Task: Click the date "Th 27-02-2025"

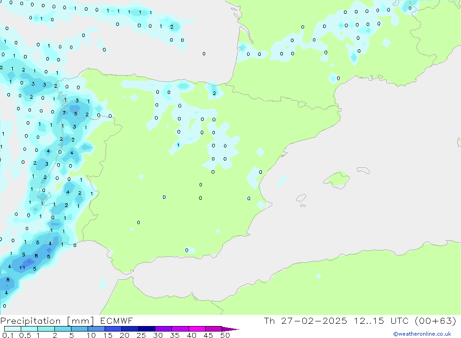Action: click(x=305, y=321)
